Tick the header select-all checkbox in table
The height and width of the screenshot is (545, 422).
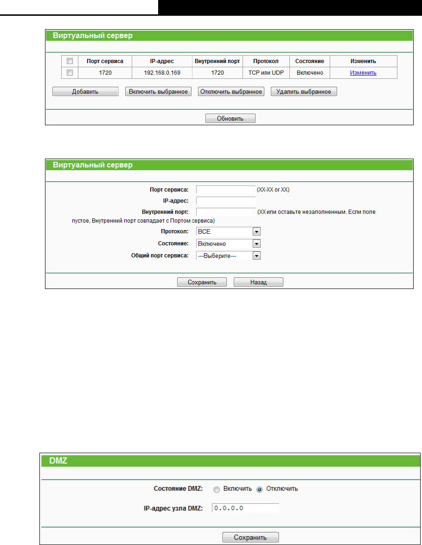70,61
